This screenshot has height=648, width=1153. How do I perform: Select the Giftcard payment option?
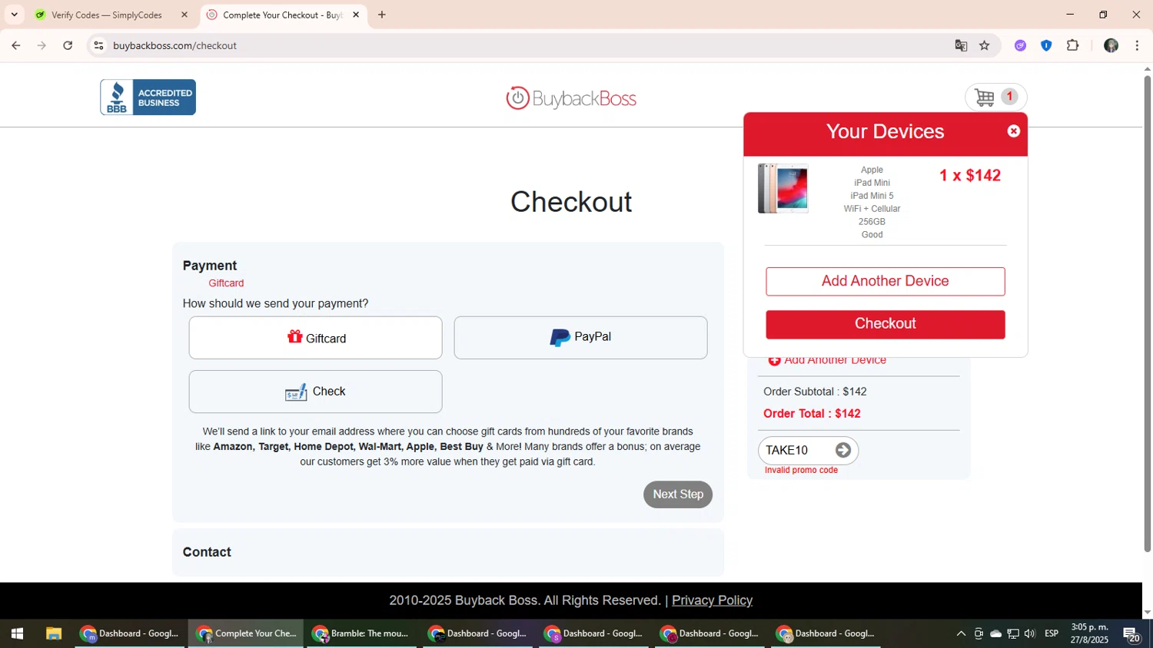(315, 338)
